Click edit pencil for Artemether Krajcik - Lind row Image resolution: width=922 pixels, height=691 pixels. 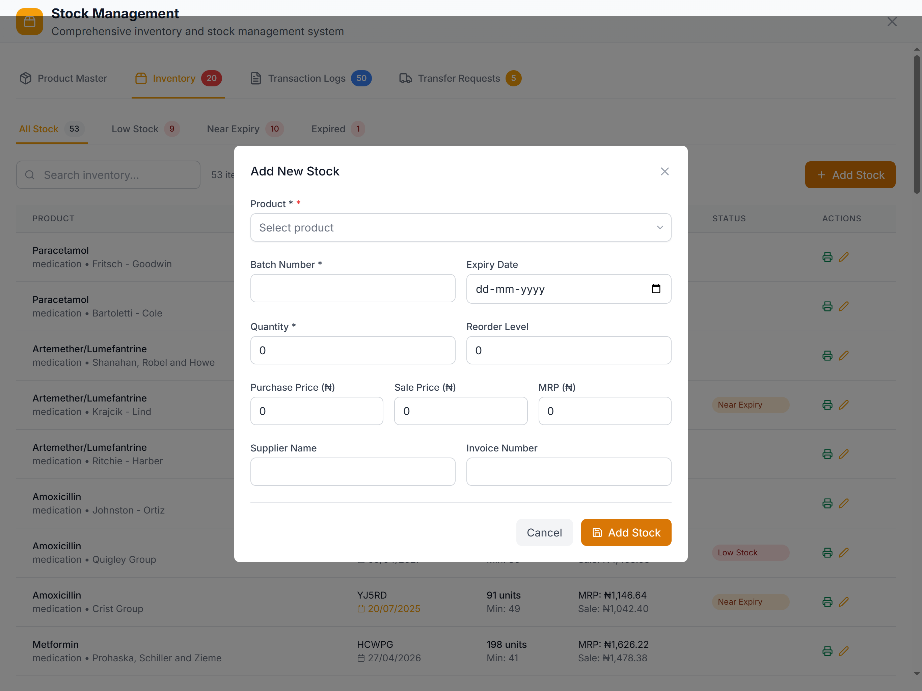844,405
